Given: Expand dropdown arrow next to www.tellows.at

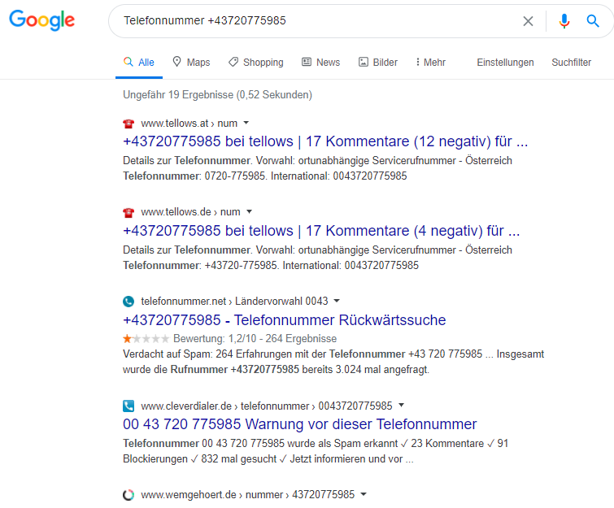Looking at the screenshot, I should pos(246,123).
